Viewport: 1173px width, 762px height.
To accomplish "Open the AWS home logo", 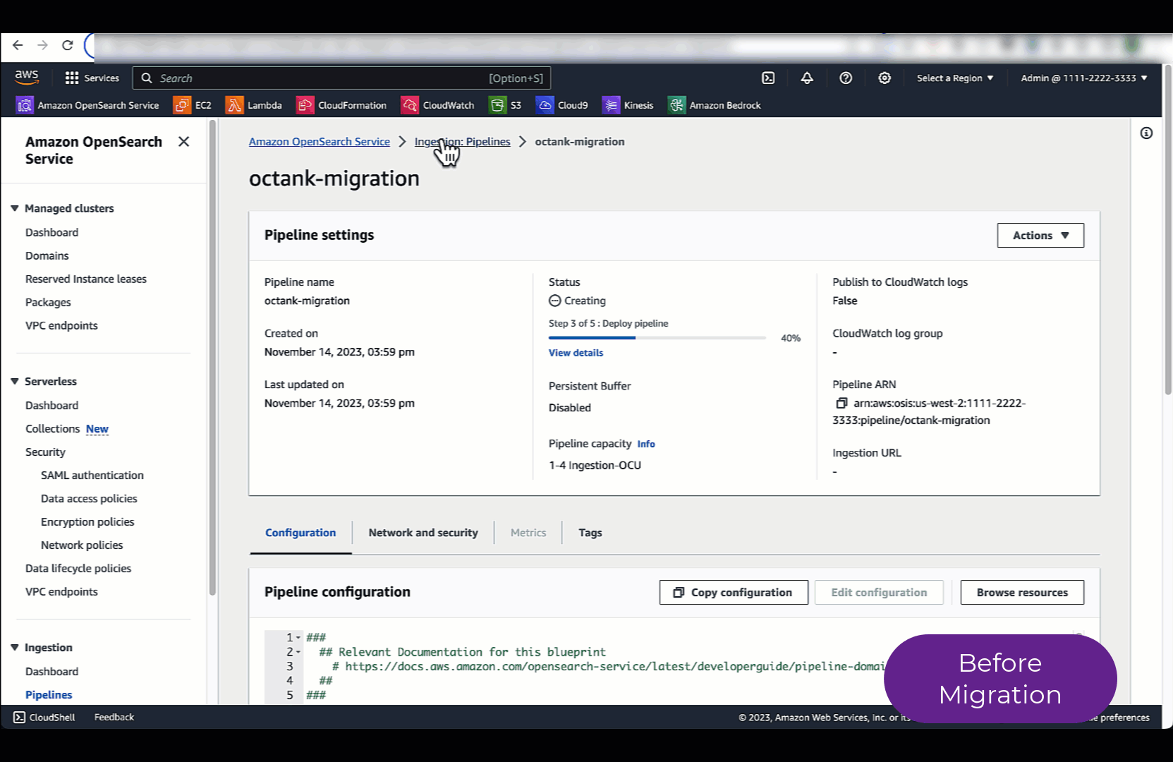I will pyautogui.click(x=27, y=77).
